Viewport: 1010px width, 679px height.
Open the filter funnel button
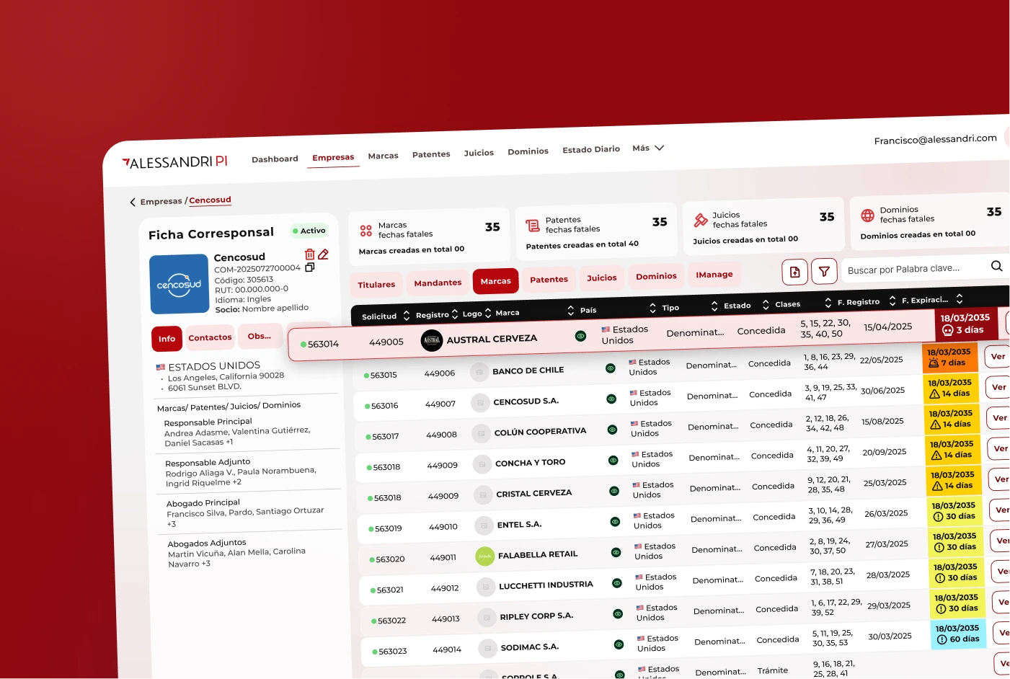pyautogui.click(x=824, y=271)
